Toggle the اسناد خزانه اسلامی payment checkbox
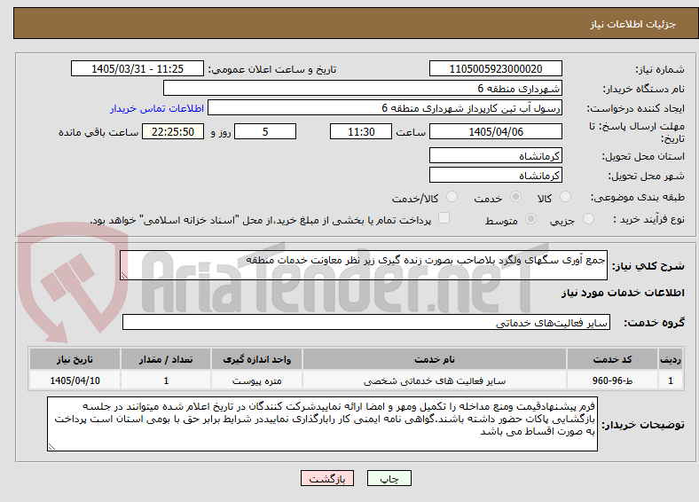Viewport: 699px width, 502px height. coord(444,217)
